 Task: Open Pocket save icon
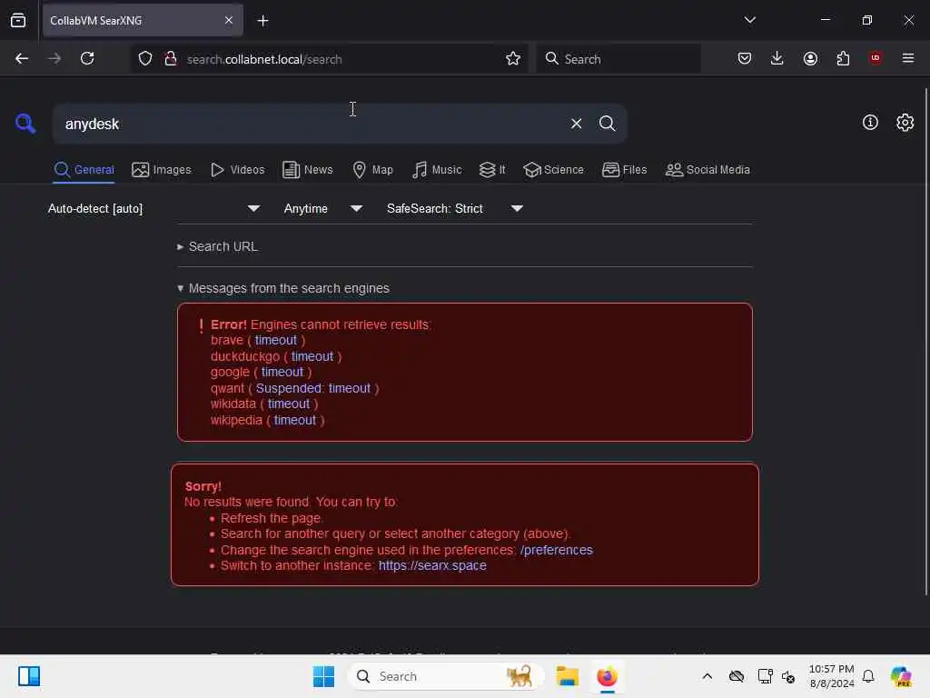pos(745,58)
